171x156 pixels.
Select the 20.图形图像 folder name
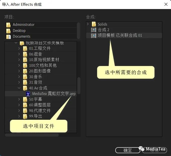pyautogui.click(x=40, y=71)
